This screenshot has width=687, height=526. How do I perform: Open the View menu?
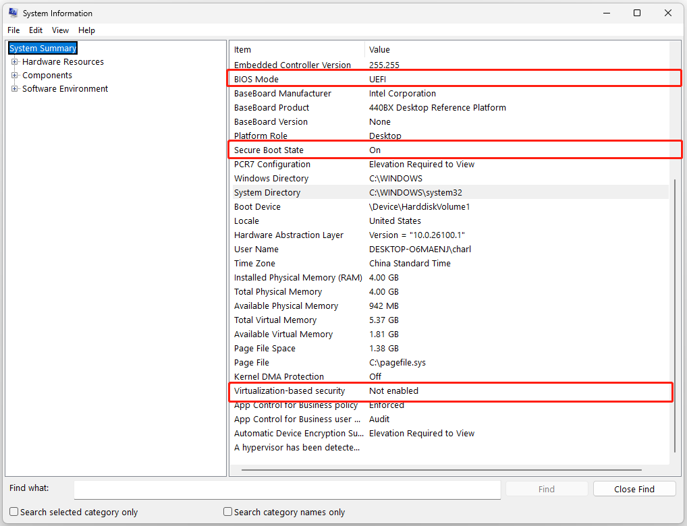(x=60, y=30)
